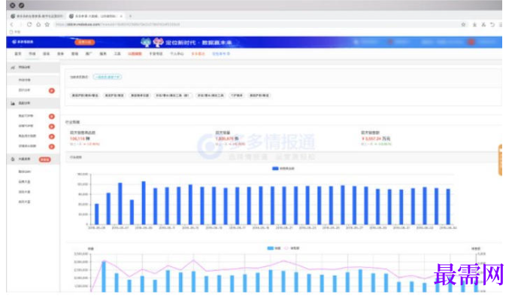Click the star icon left of the address bar
This screenshot has height=298, width=518.
(47, 25)
